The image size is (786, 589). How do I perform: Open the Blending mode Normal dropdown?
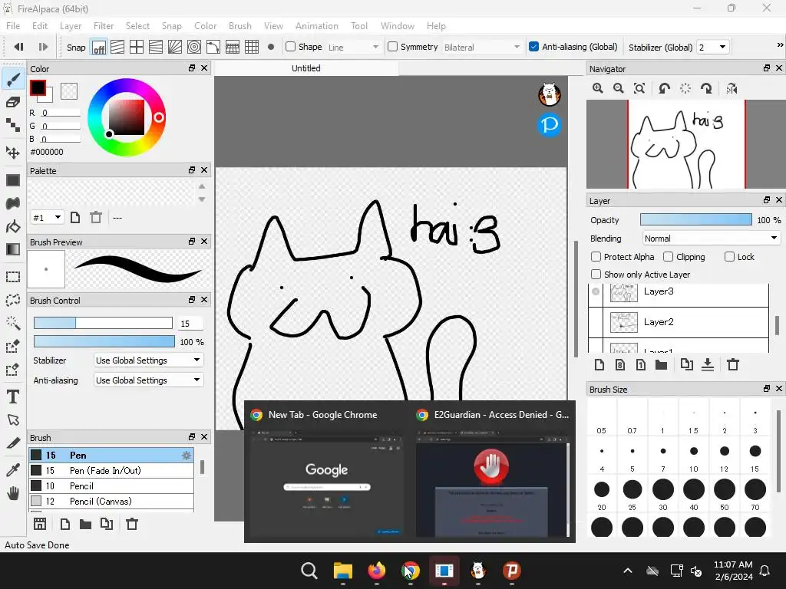coord(712,239)
